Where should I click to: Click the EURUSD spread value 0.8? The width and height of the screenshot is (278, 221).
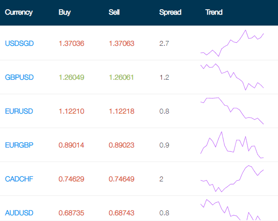coord(164,111)
